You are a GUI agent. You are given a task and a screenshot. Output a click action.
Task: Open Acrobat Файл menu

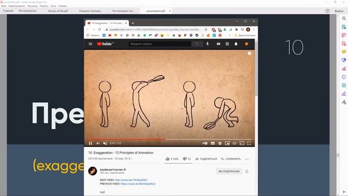pos(4,6)
